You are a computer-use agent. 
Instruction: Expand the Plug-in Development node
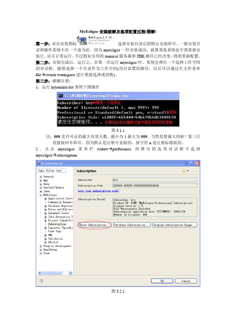[x=41, y=246]
